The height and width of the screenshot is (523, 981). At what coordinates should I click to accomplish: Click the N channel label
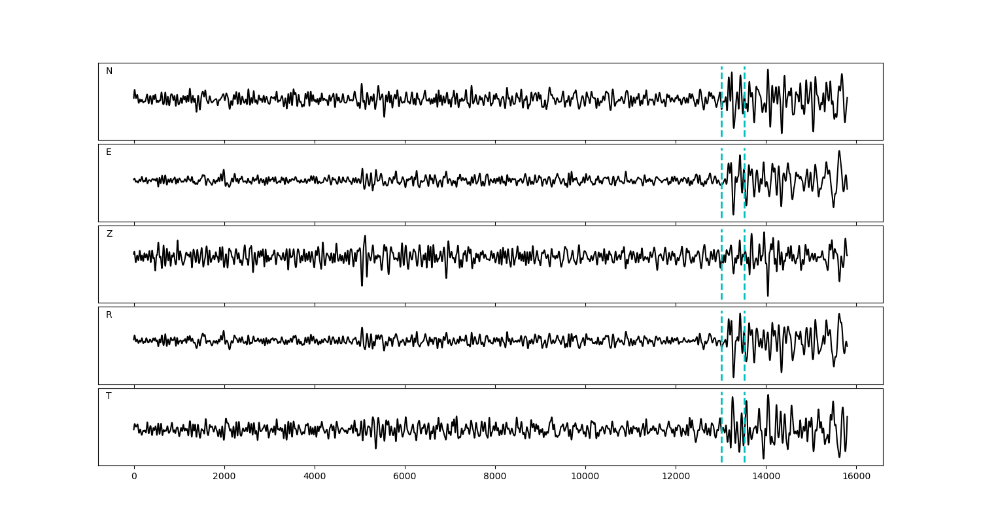(109, 71)
